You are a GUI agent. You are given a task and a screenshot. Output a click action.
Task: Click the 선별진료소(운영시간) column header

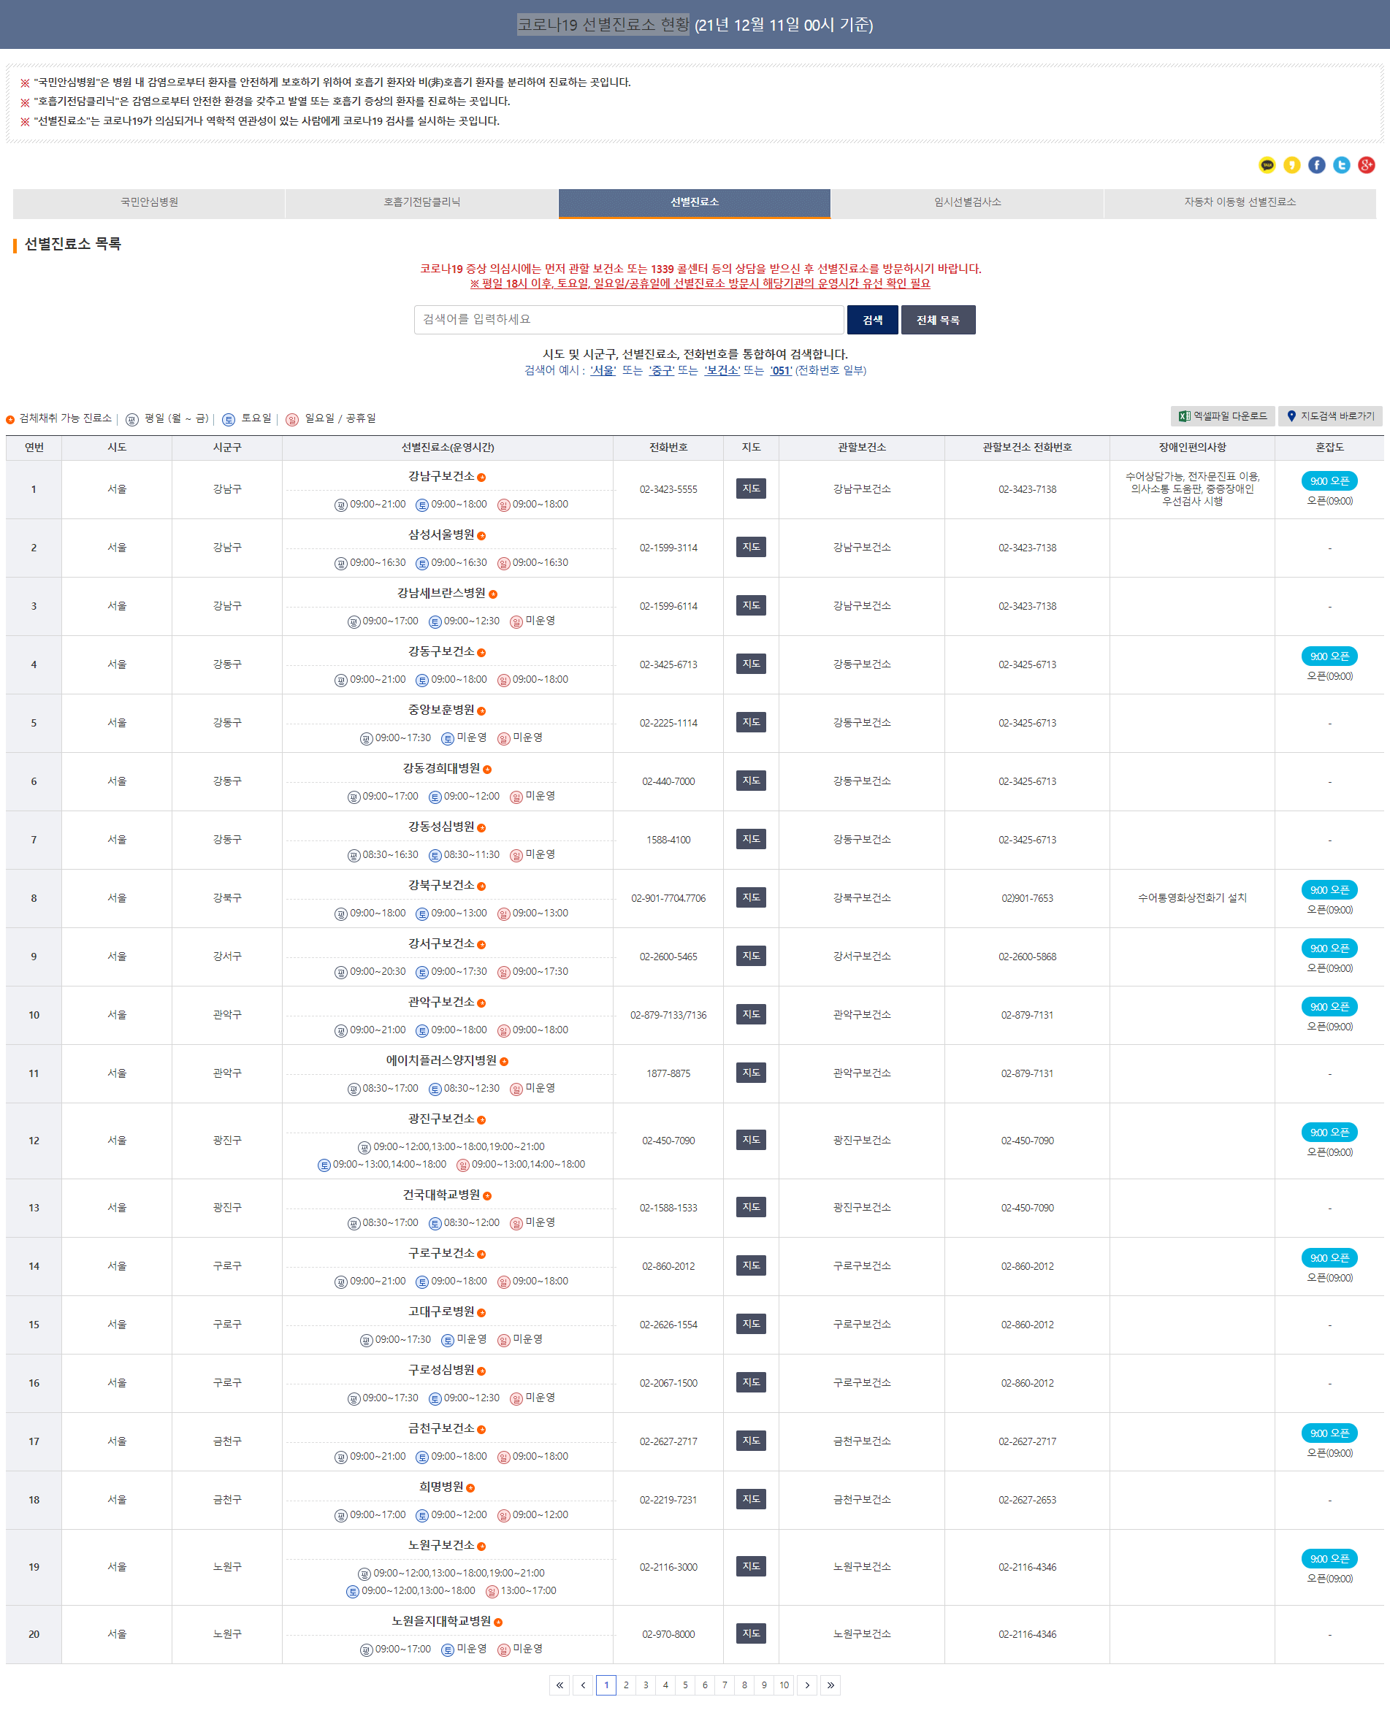[447, 448]
